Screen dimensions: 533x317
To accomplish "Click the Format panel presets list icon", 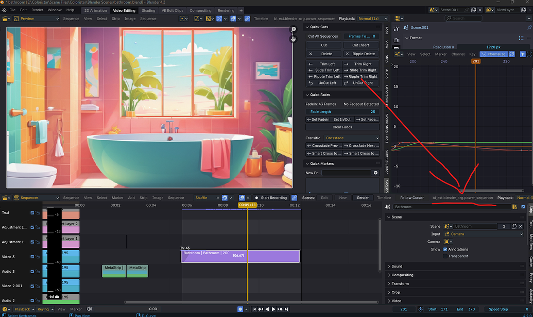I will [521, 38].
